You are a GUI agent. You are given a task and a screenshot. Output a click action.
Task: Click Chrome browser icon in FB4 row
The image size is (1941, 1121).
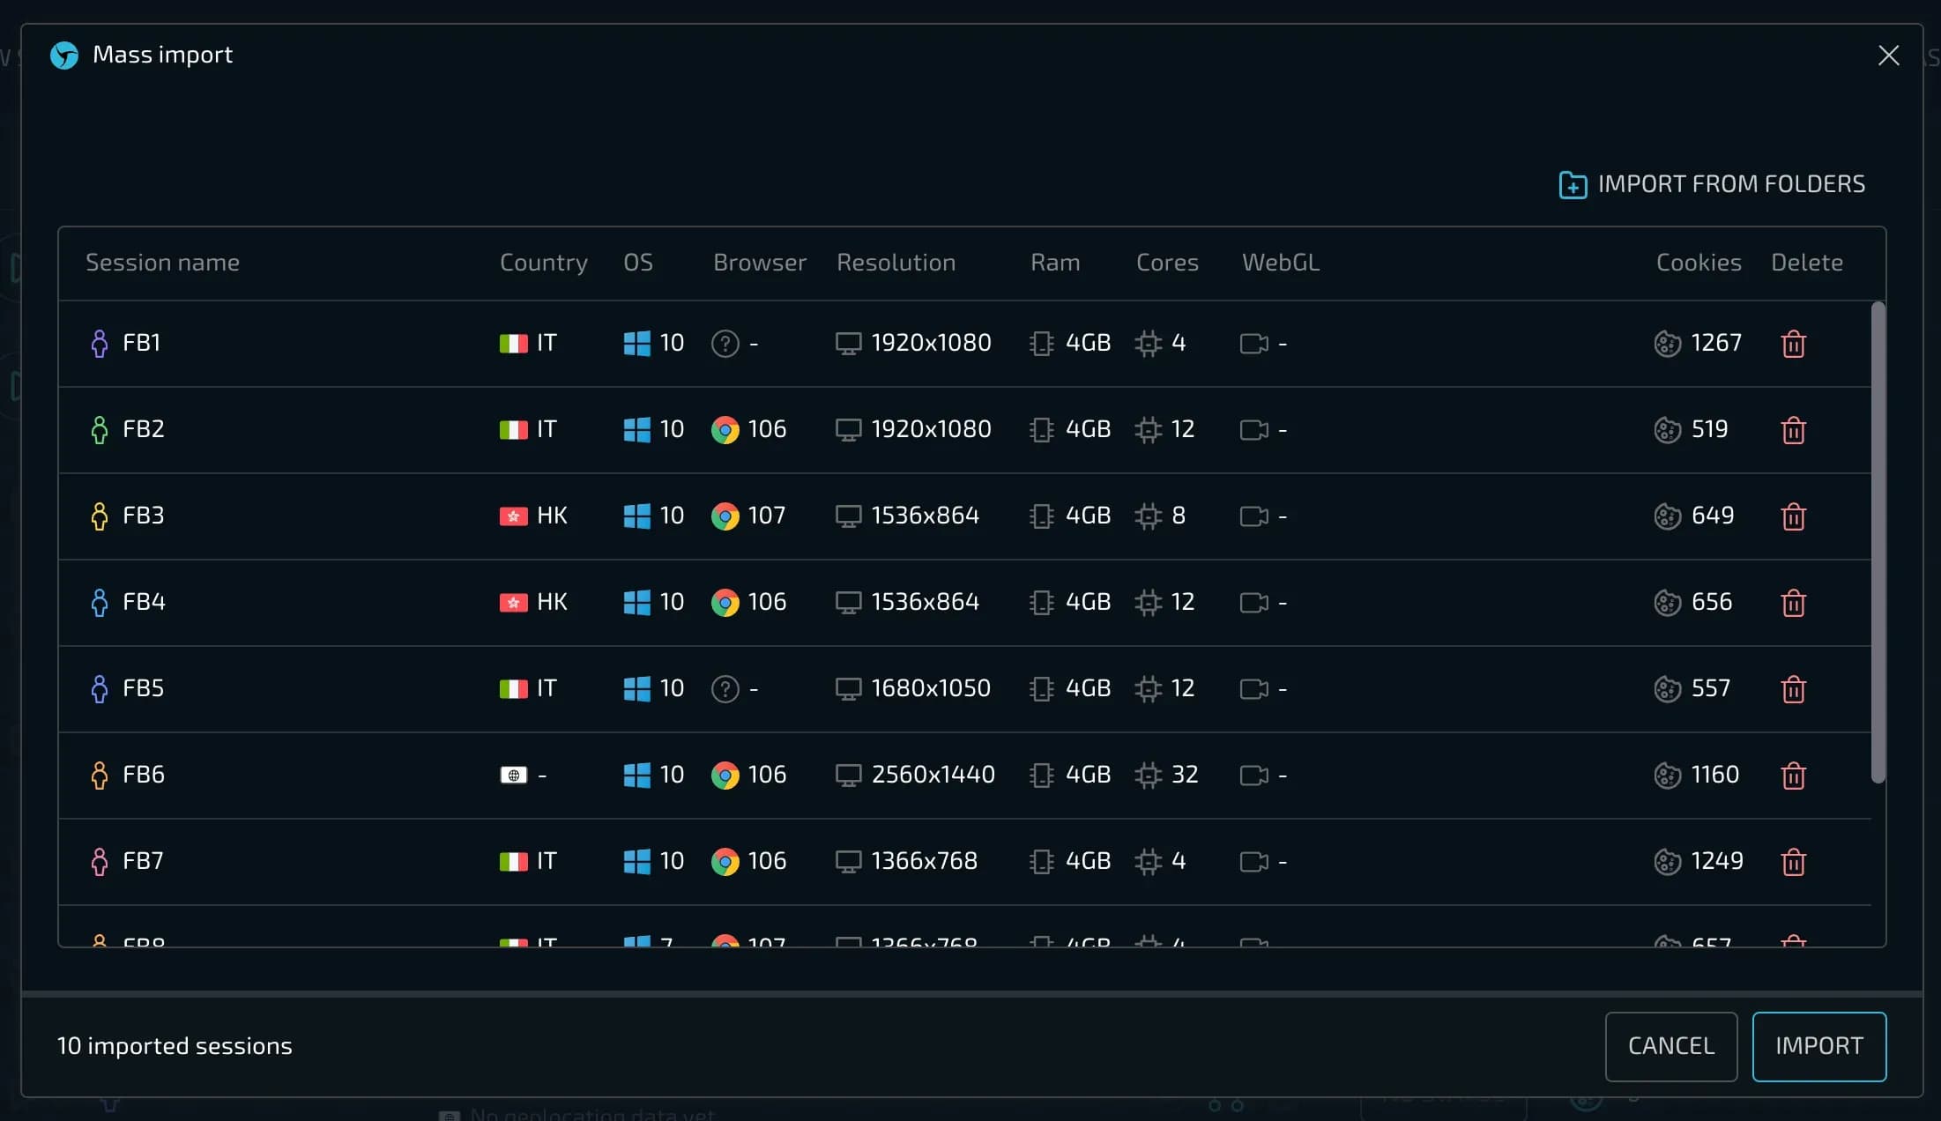725,603
